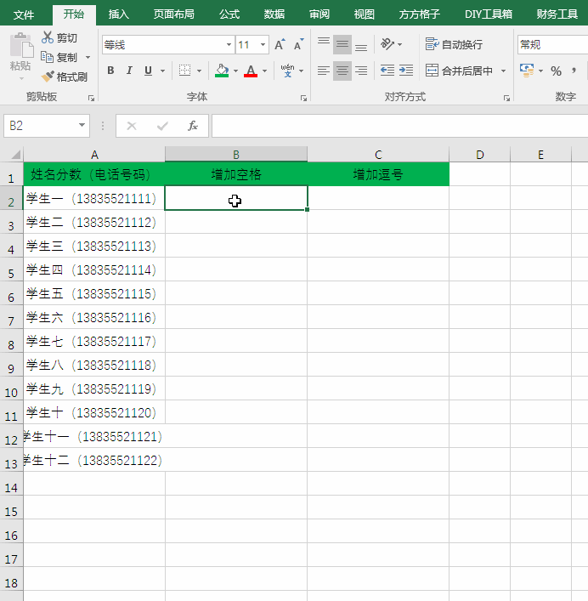Toggle center horizontal alignment
Image resolution: width=588 pixels, height=601 pixels.
342,71
